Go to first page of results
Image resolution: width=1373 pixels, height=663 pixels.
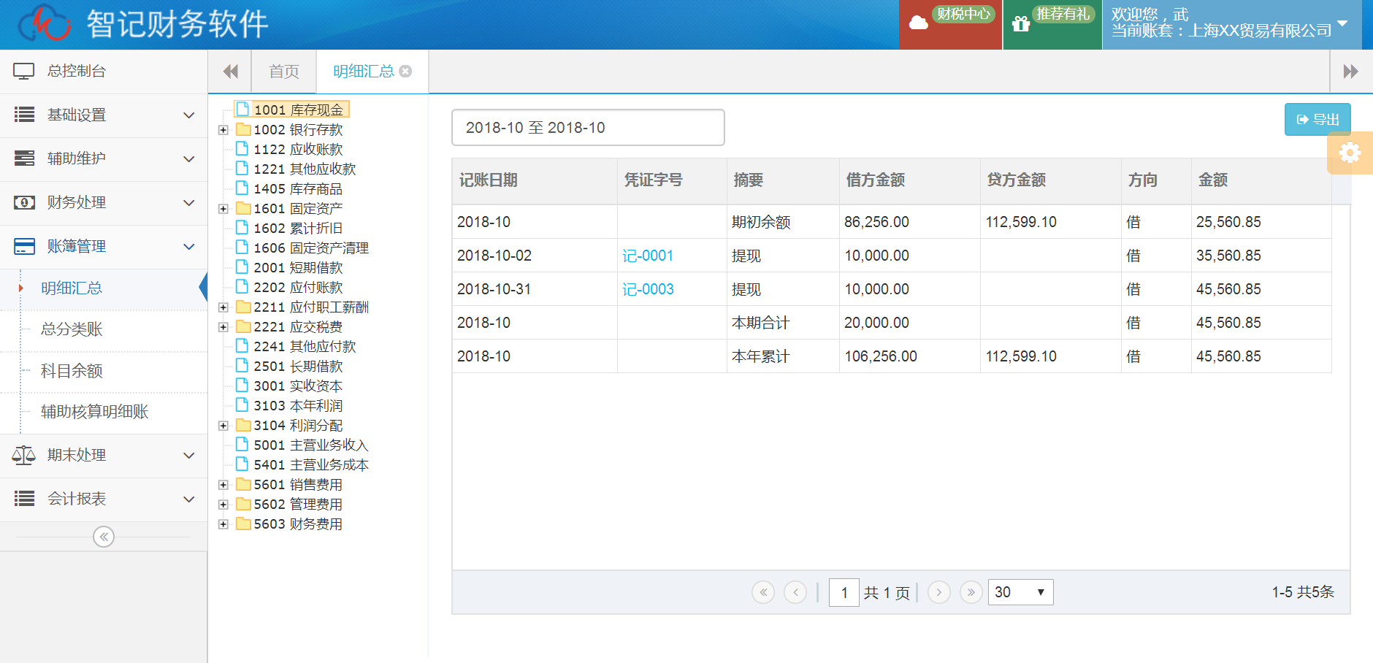763,592
